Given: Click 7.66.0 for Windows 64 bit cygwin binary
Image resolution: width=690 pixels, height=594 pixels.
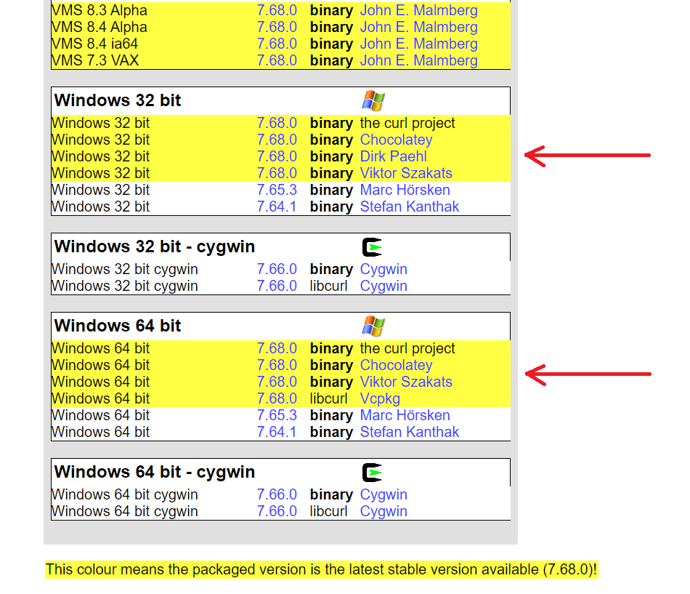Looking at the screenshot, I should coord(277,495).
